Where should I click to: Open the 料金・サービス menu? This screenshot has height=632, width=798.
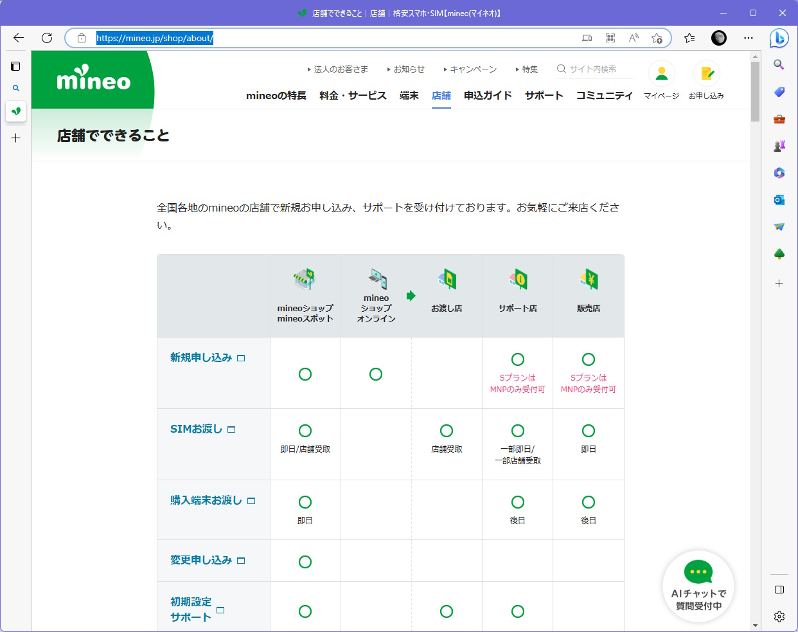click(353, 95)
